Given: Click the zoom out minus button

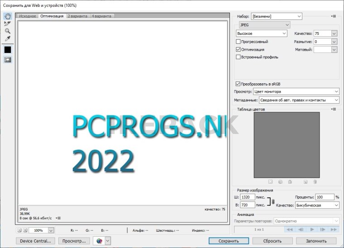Looking at the screenshot, I should coord(19,230).
